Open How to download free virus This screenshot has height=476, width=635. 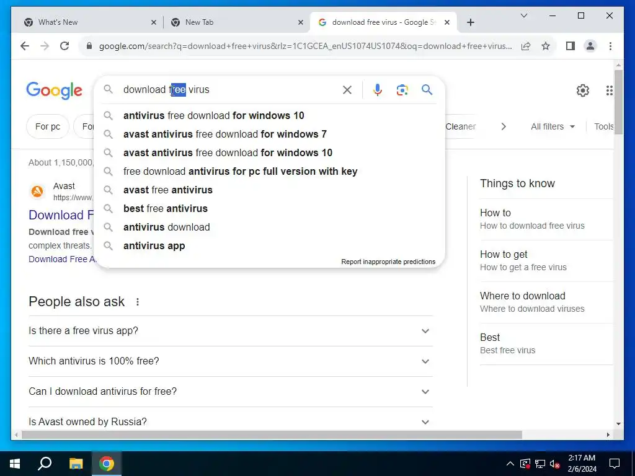[546, 219]
